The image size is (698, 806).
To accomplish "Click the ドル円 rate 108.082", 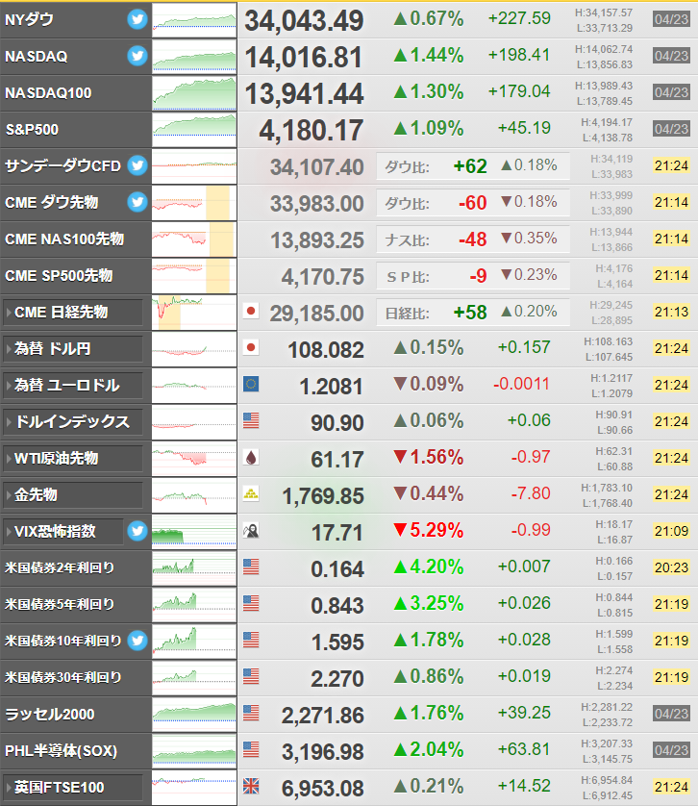I will 326,350.
